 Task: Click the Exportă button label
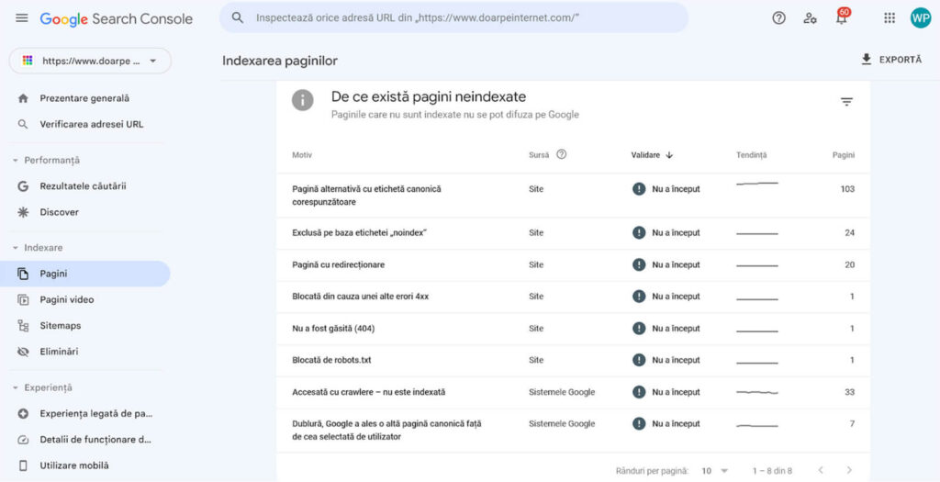coord(900,60)
